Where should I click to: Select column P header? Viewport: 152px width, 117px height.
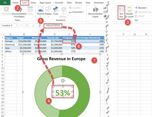click(123, 34)
